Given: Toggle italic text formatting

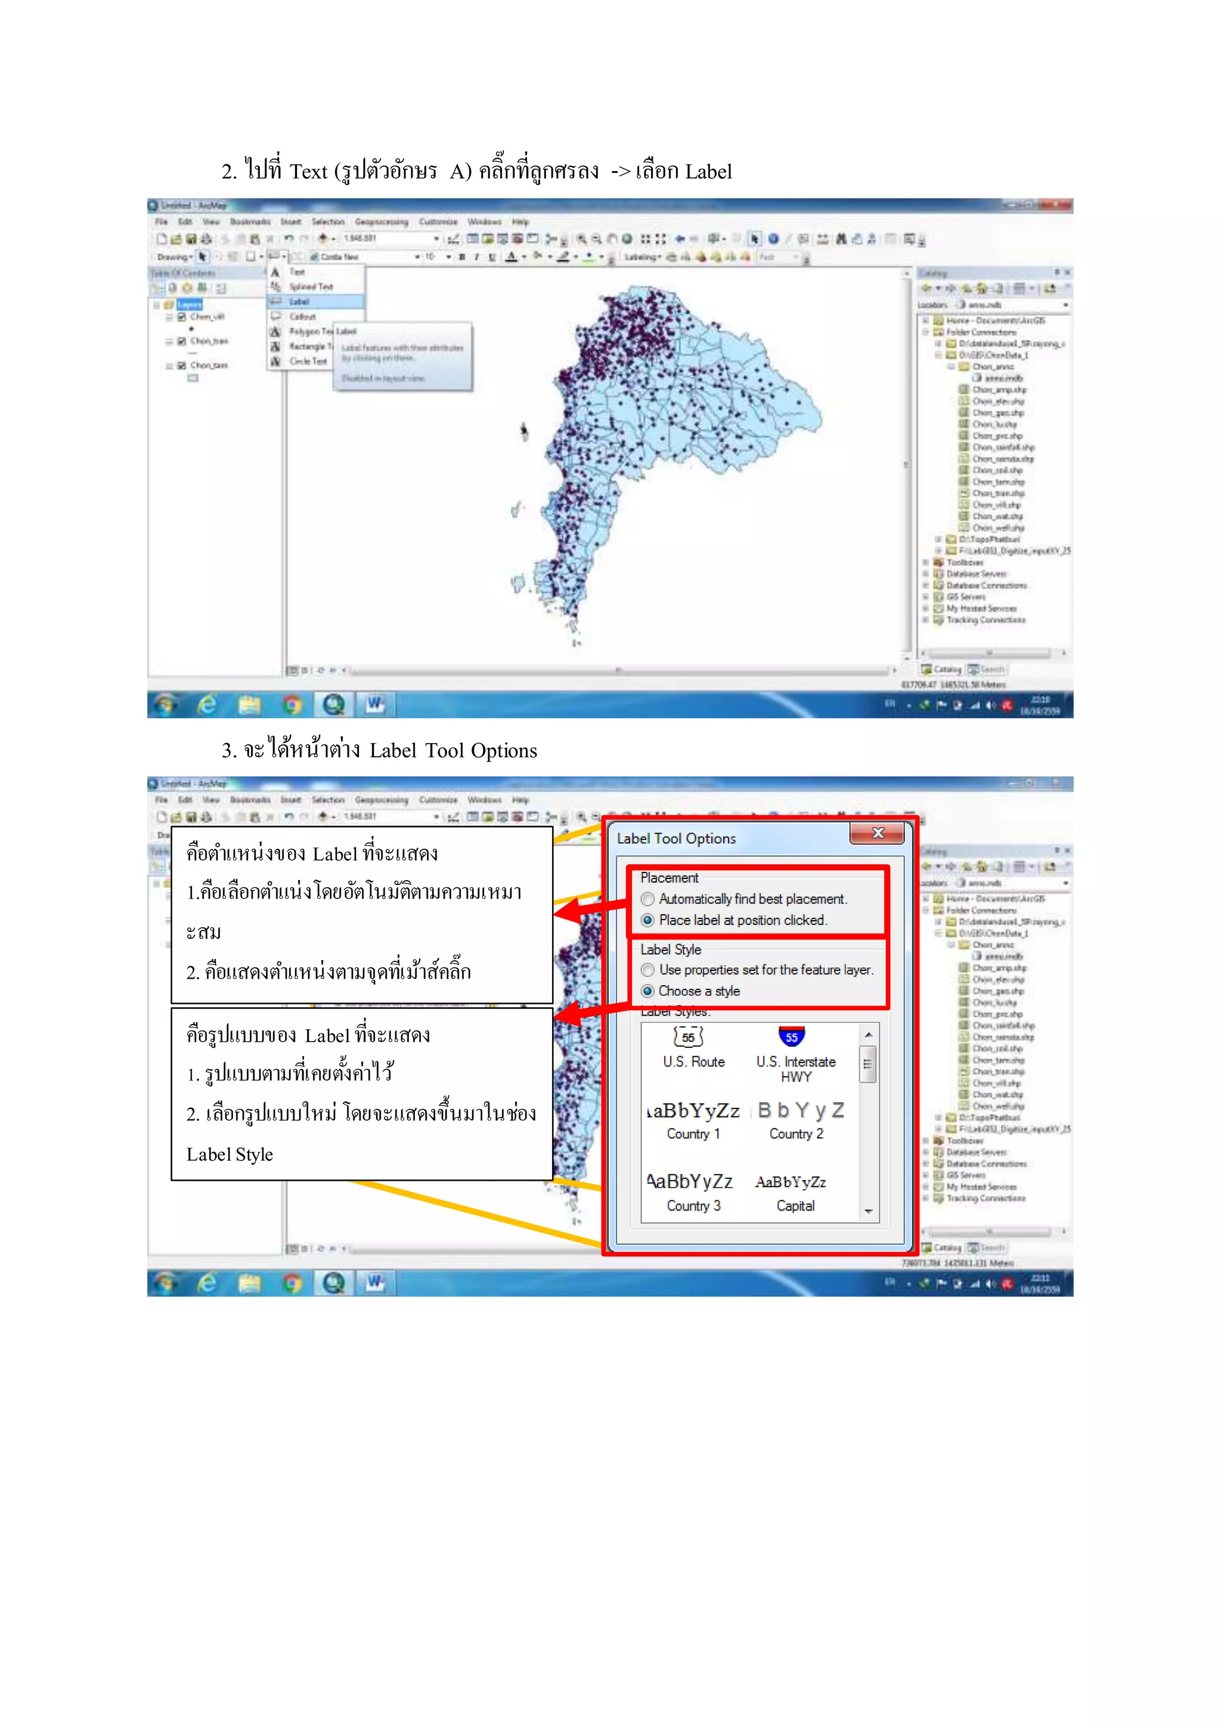Looking at the screenshot, I should pos(477,257).
